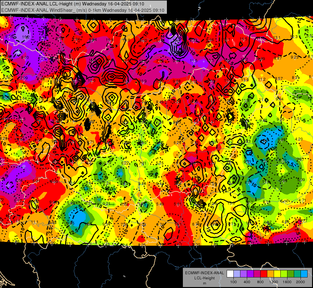
Task: Click the grid value 7.56
Action: [213, 183]
